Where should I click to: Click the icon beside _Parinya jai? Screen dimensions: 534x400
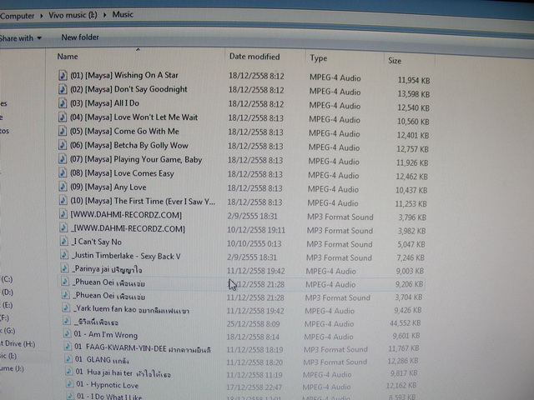[65, 268]
